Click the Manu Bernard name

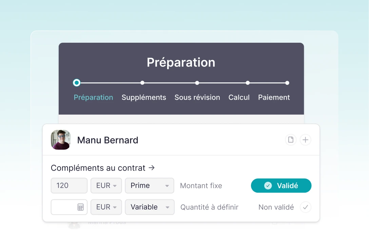[108, 140]
